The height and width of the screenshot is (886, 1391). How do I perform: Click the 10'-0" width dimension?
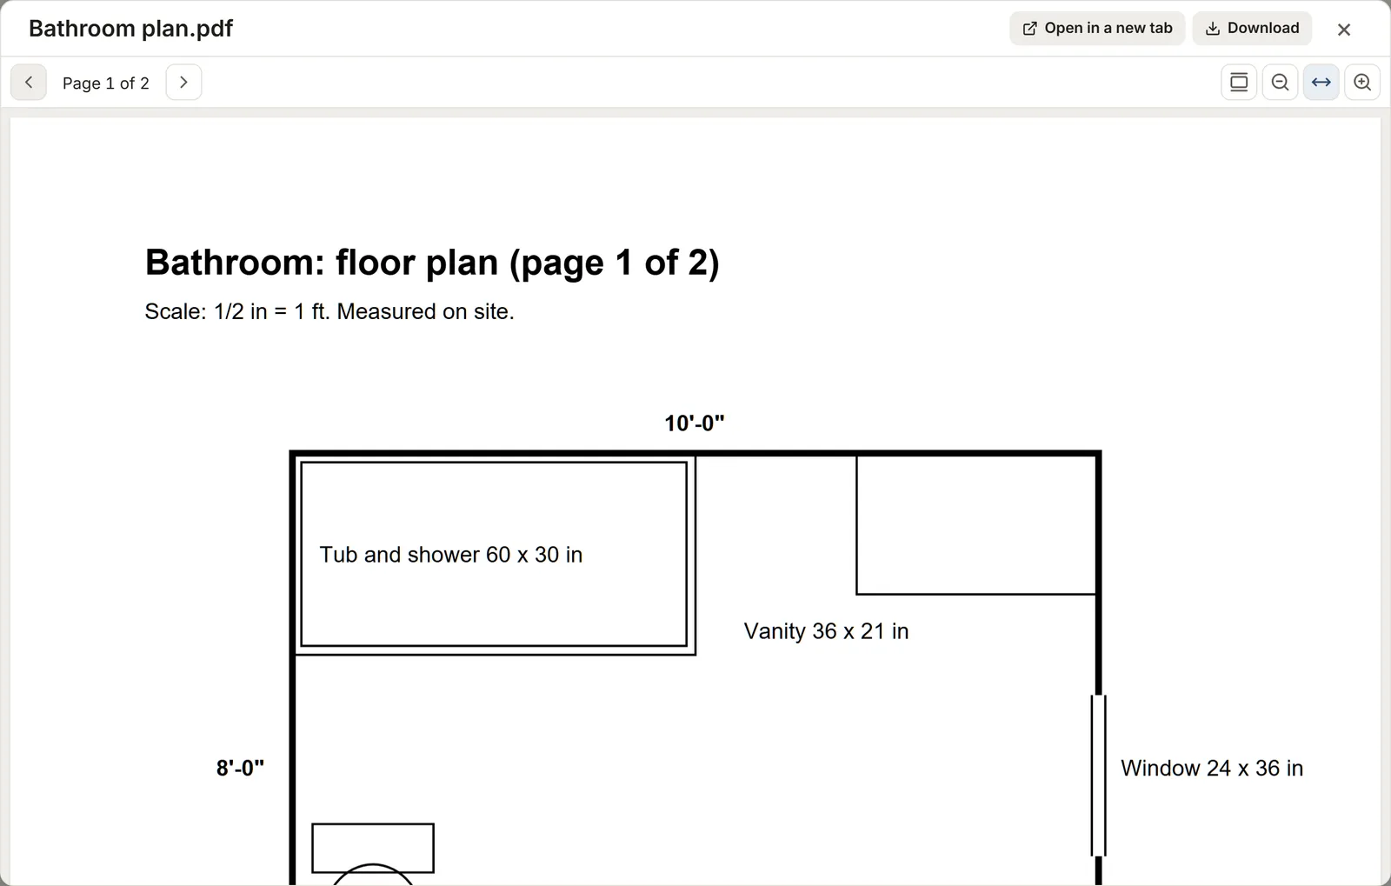tap(695, 423)
